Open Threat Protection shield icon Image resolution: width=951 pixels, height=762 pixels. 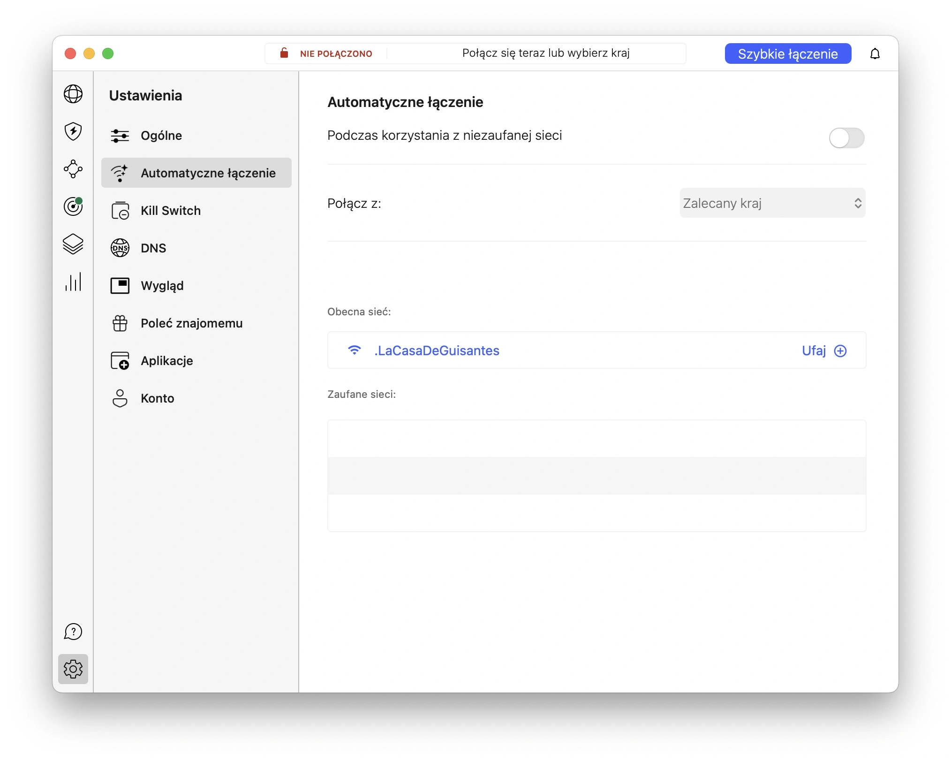pyautogui.click(x=73, y=131)
